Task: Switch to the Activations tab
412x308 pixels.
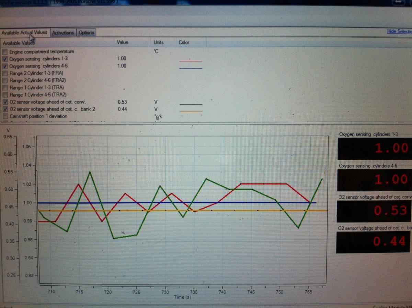Action: 63,33
